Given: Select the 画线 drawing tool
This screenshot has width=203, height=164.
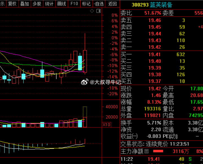Looking at the screenshot, I should click(62, 4).
